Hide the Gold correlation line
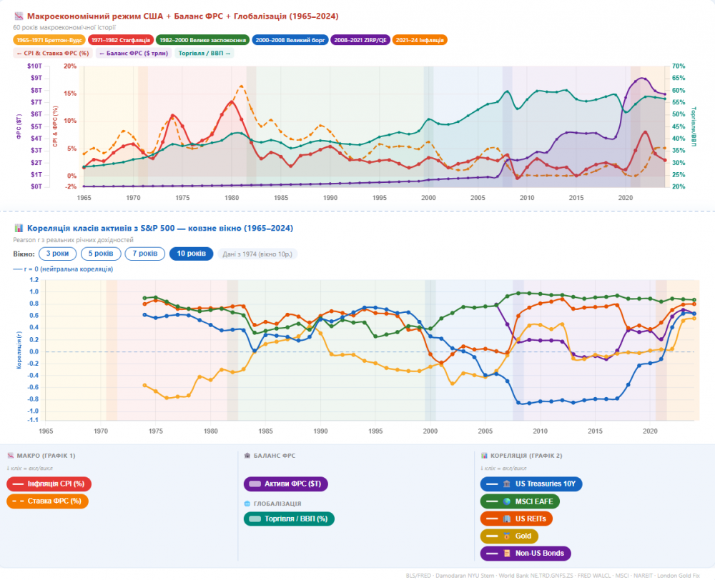The width and height of the screenshot is (715, 580). [509, 536]
